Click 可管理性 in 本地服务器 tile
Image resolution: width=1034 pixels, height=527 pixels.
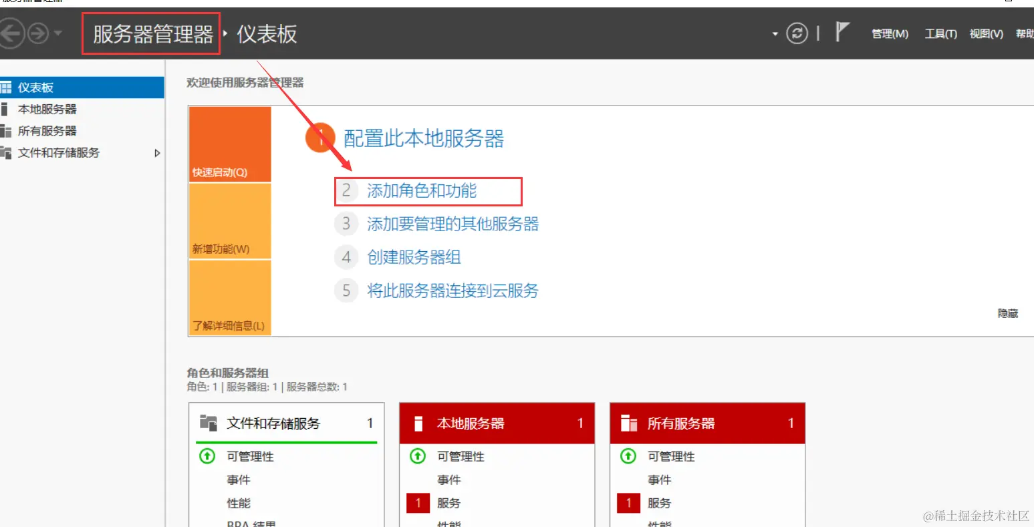(461, 456)
